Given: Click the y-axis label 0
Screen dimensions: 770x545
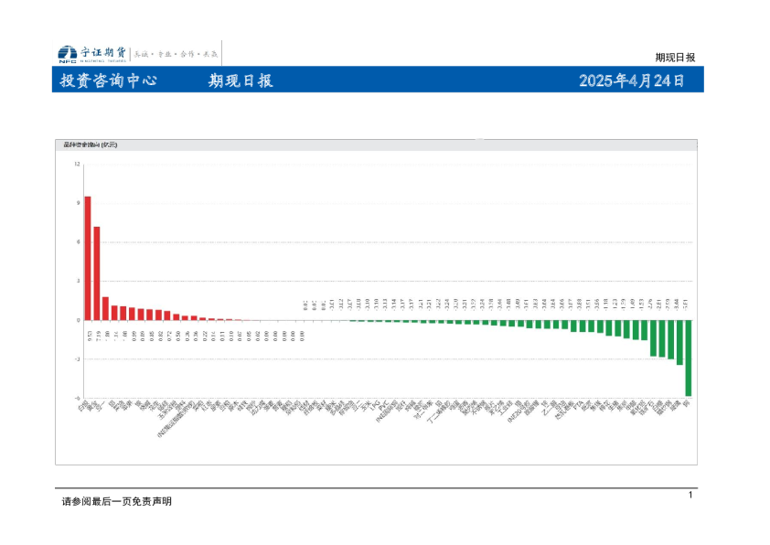Looking at the screenshot, I should click(x=79, y=320).
